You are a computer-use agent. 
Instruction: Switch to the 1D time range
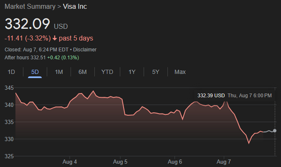click(11, 72)
